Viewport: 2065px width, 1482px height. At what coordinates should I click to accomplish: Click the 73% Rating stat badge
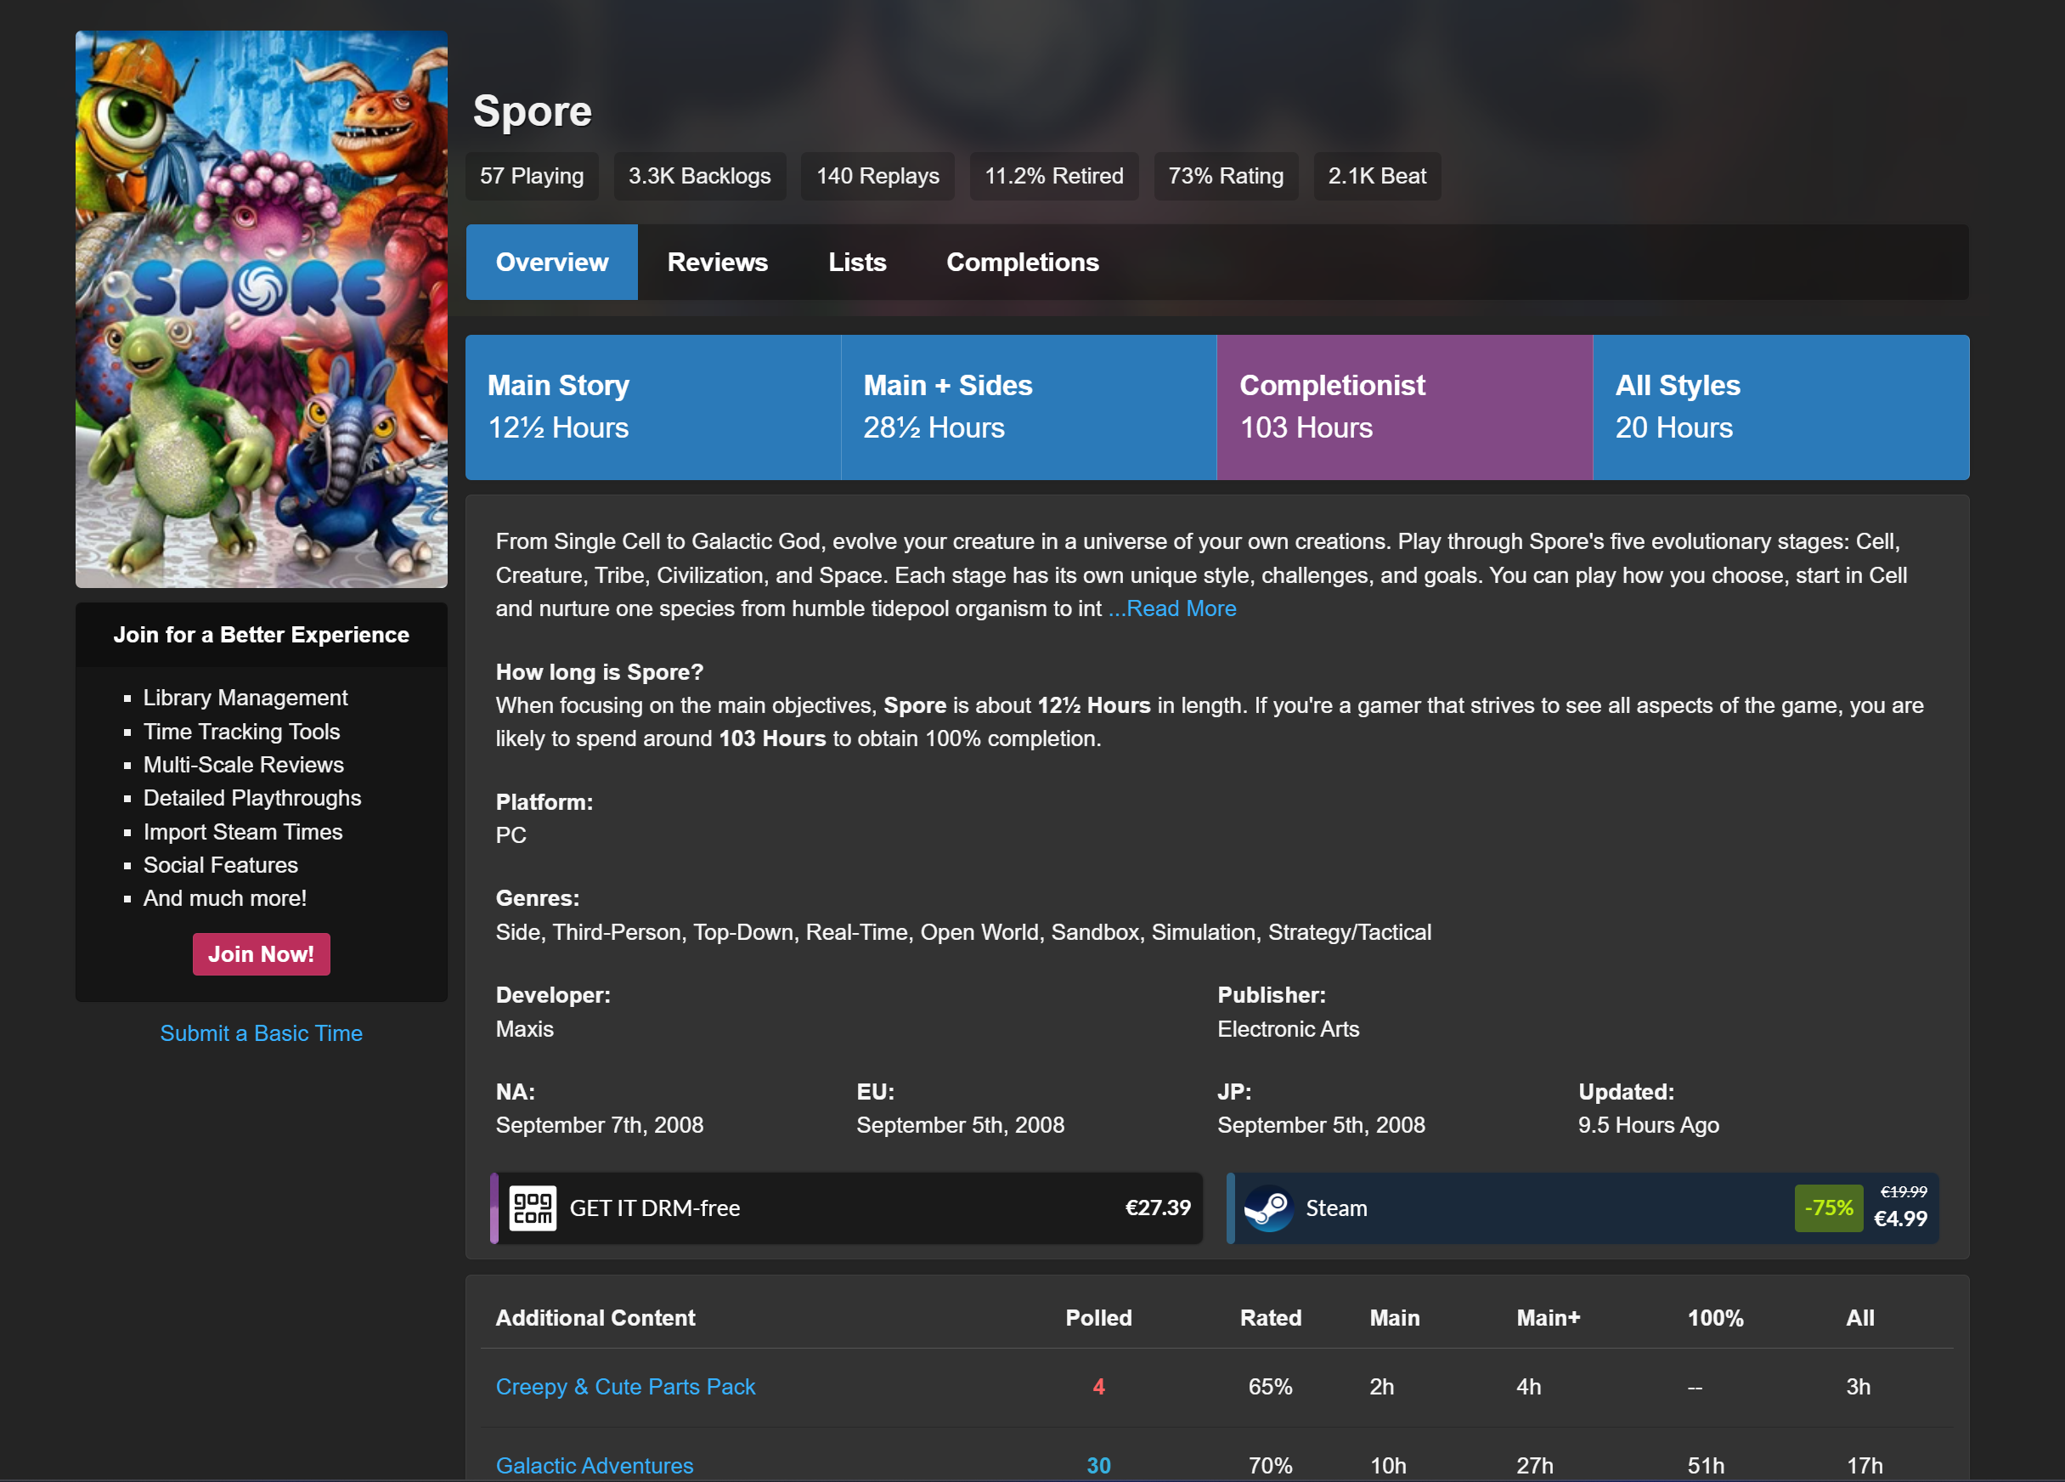[x=1225, y=176]
